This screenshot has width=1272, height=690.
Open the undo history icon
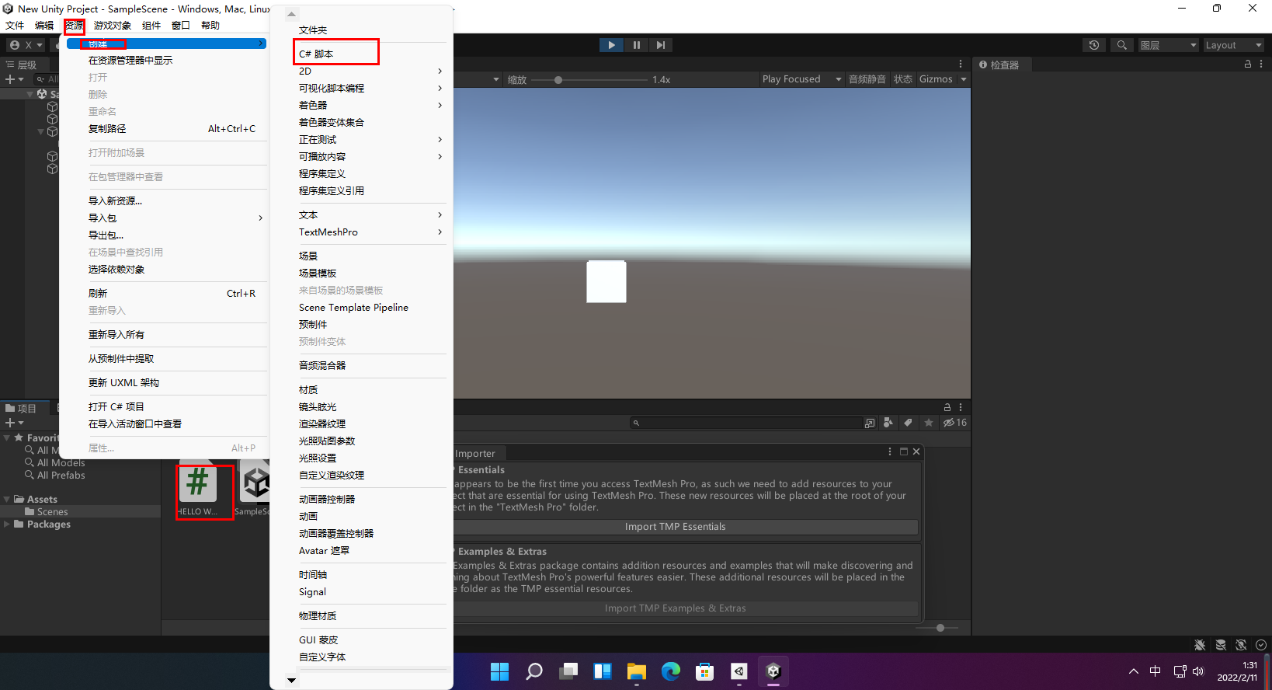(1094, 45)
